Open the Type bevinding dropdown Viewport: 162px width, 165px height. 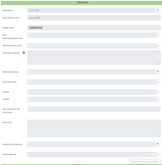(159, 82)
